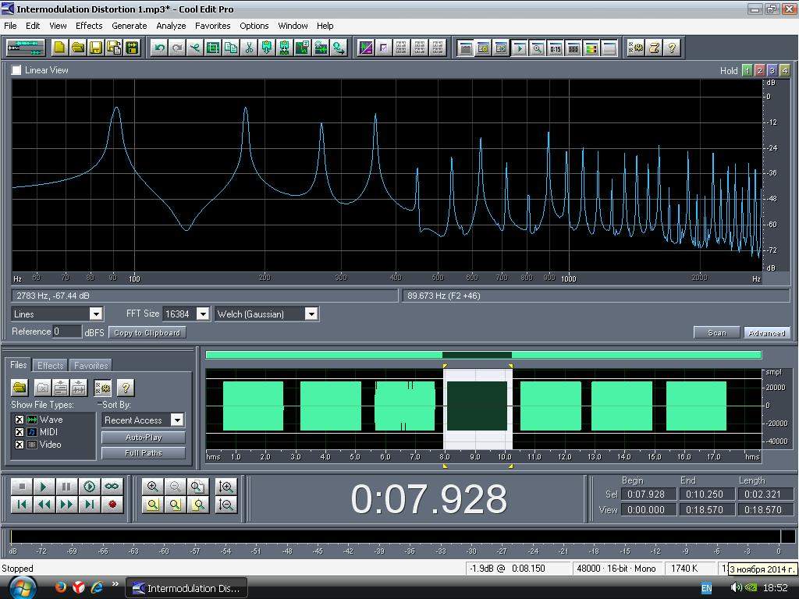Image resolution: width=799 pixels, height=599 pixels.
Task: Toggle Hold button 1 (green)
Action: pos(747,70)
